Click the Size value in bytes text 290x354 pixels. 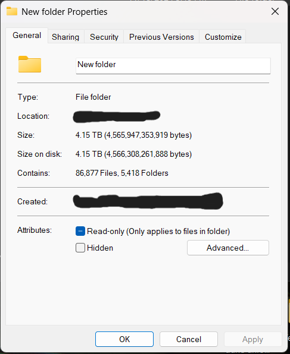click(133, 135)
